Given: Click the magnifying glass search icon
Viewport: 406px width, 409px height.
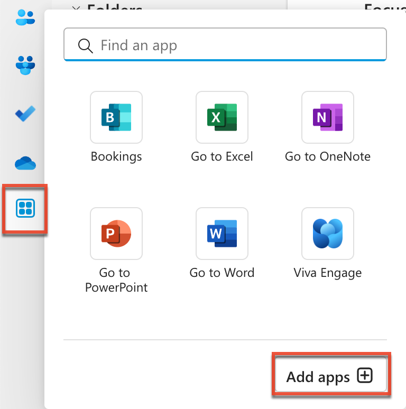Looking at the screenshot, I should pos(85,45).
